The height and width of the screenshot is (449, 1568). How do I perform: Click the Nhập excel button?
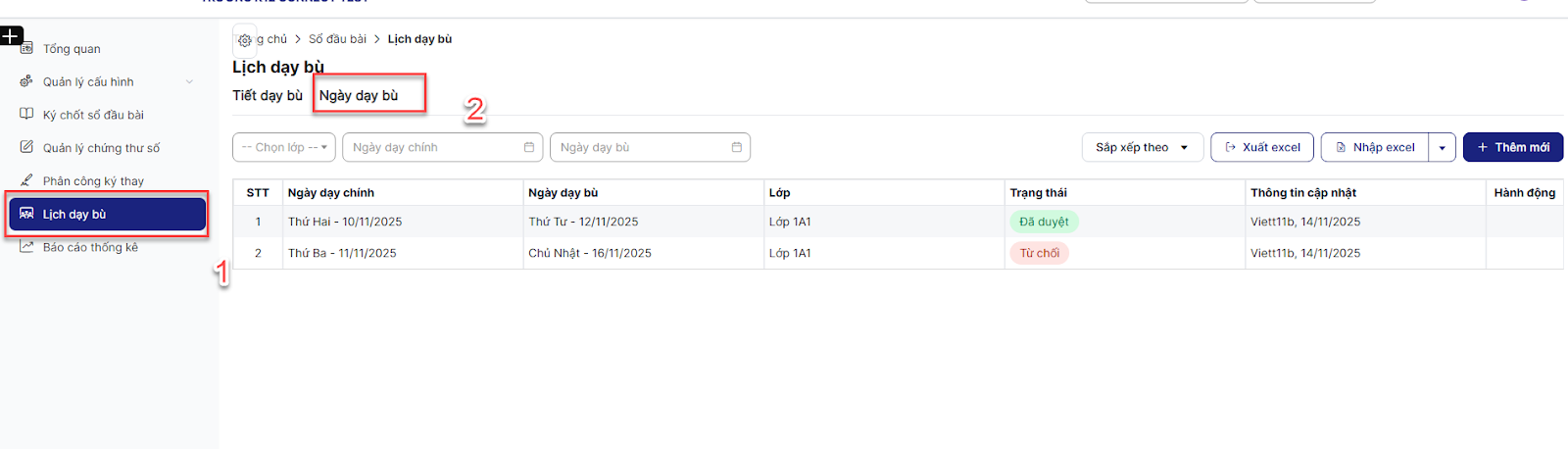(1375, 147)
